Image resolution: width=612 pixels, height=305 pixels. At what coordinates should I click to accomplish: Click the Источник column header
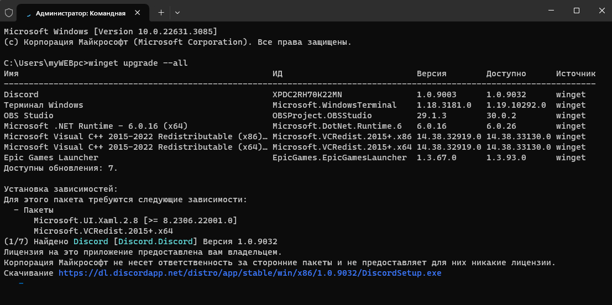pyautogui.click(x=576, y=73)
